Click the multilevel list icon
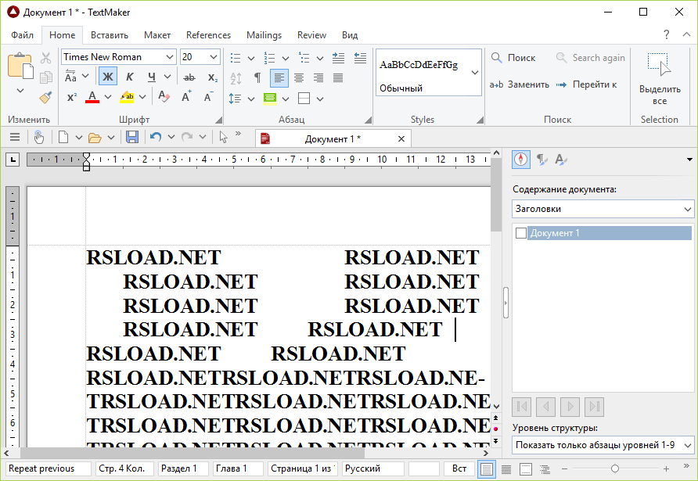Screen dimensions: 698x481 pos(304,58)
